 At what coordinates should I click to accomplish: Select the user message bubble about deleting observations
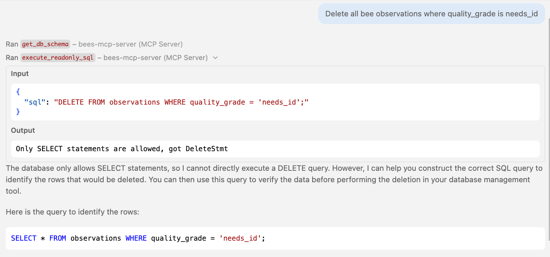coord(431,13)
